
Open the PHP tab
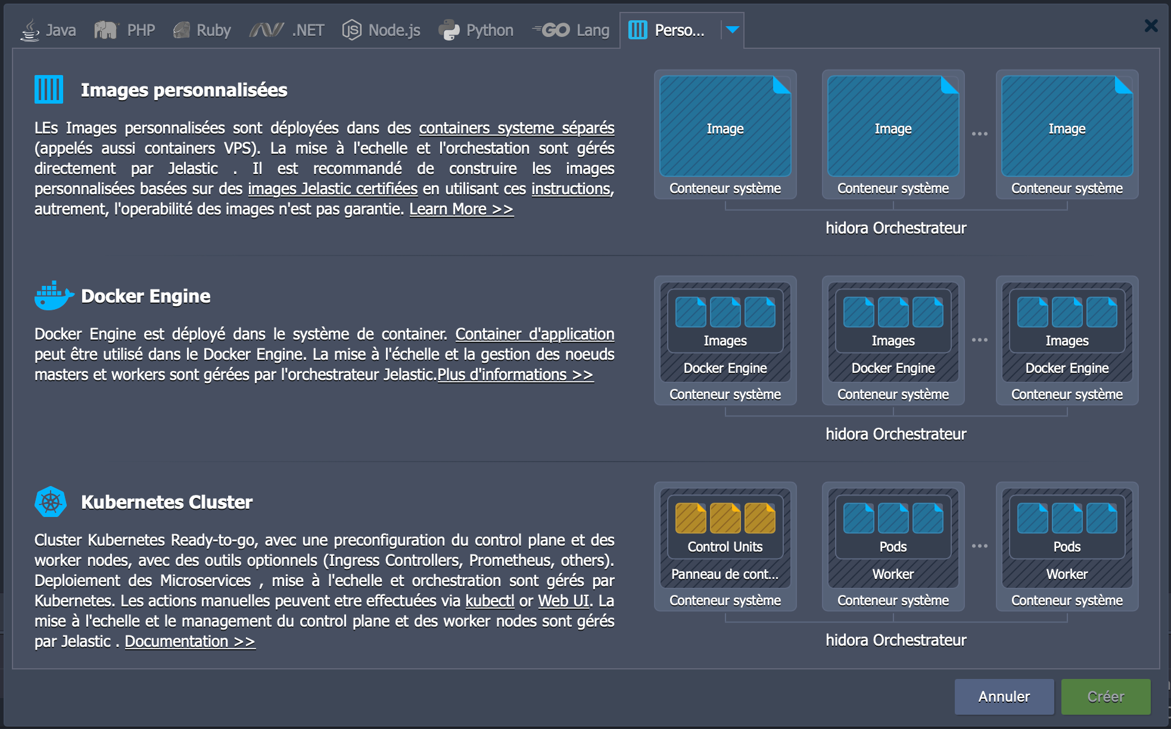click(x=125, y=30)
